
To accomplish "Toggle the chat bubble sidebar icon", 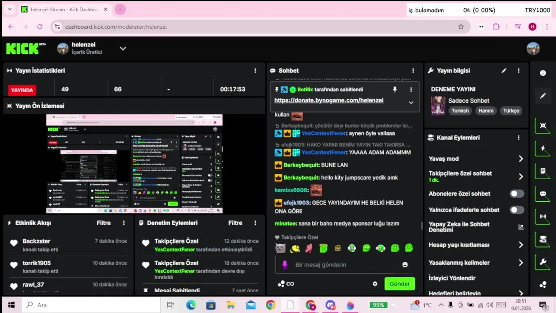I will click(543, 194).
